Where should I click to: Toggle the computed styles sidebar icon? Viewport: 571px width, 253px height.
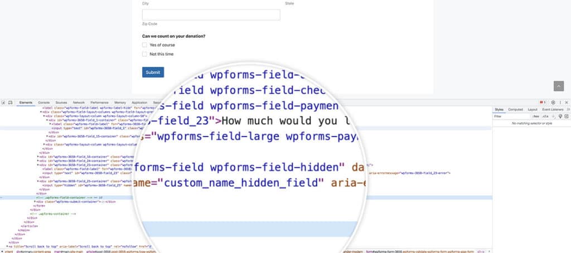(567, 116)
